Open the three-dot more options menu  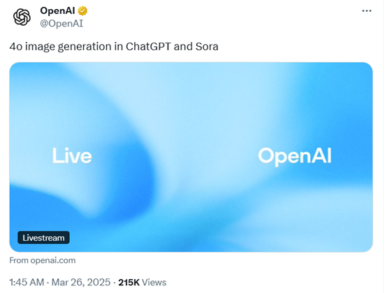click(367, 11)
